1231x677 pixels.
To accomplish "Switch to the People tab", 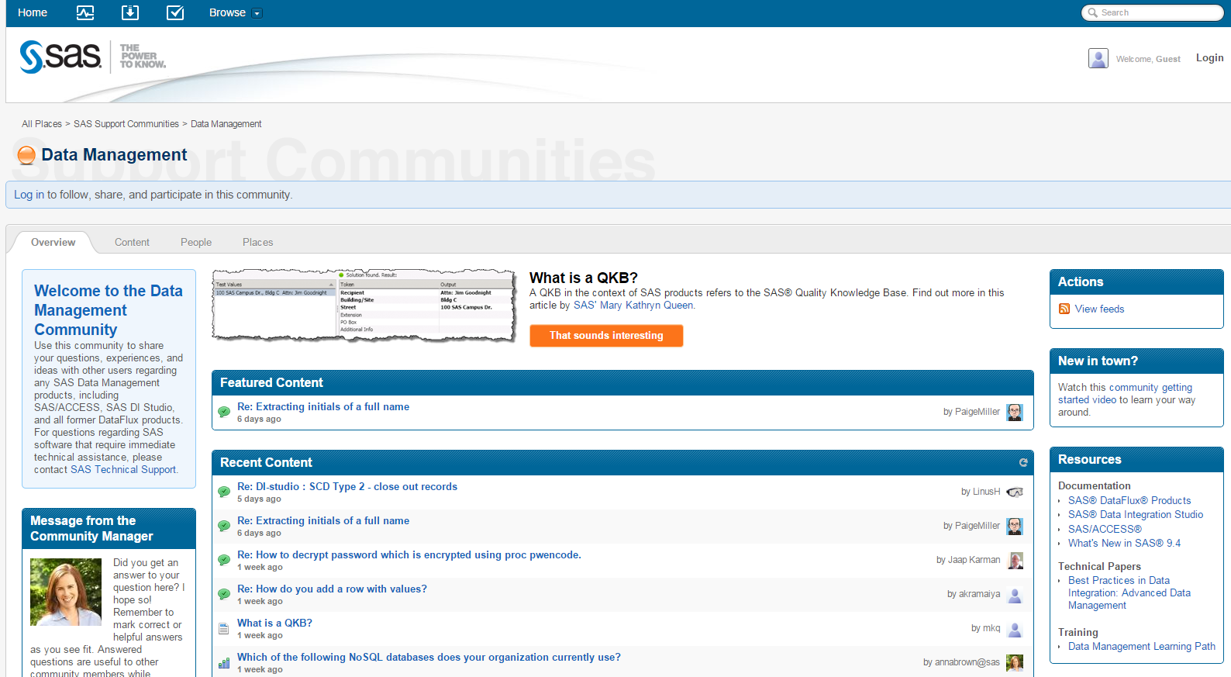I will tap(196, 242).
